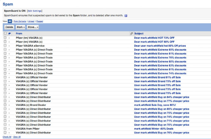Filter view to Unread messages
This screenshot has width=211, height=139.
coord(31,21)
